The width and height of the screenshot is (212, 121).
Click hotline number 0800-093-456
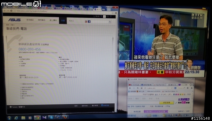pyautogui.click(x=29, y=49)
